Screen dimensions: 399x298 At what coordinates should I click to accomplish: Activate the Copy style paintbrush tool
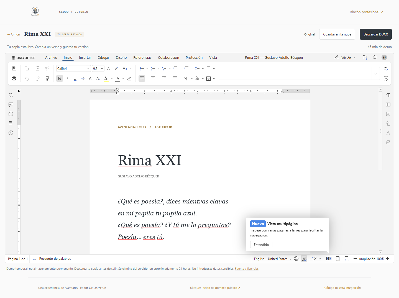pyautogui.click(x=47, y=78)
